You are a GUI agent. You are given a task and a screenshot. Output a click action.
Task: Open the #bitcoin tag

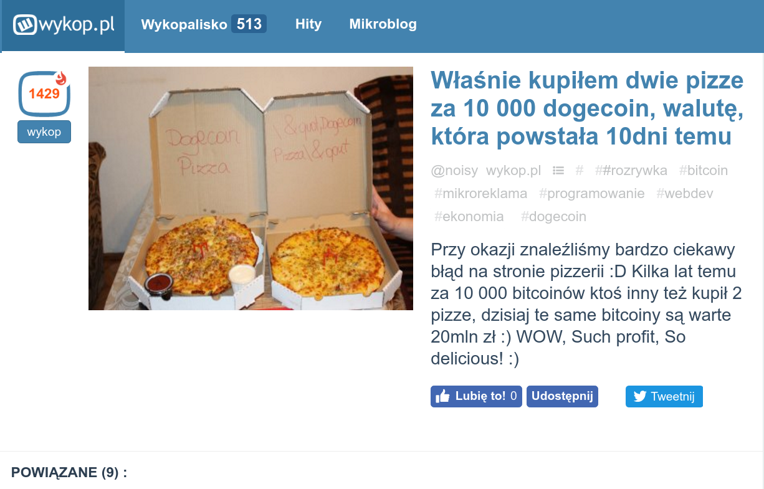coord(703,171)
